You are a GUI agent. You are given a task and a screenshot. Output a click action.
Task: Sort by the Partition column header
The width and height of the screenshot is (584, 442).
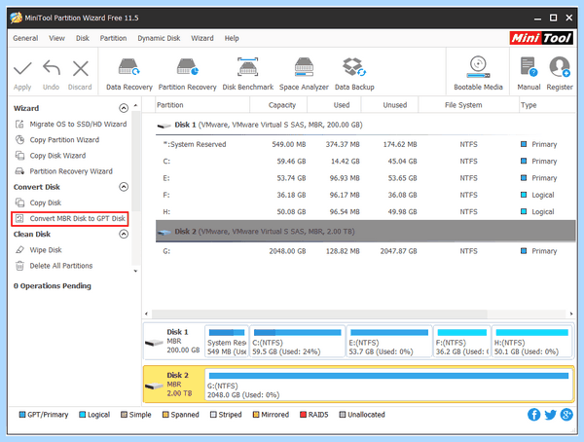[202, 105]
